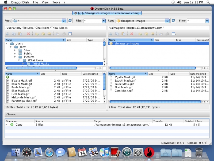The image size is (214, 161).
Task: Click the paste icon in left toolbar
Action: (x=20, y=34)
